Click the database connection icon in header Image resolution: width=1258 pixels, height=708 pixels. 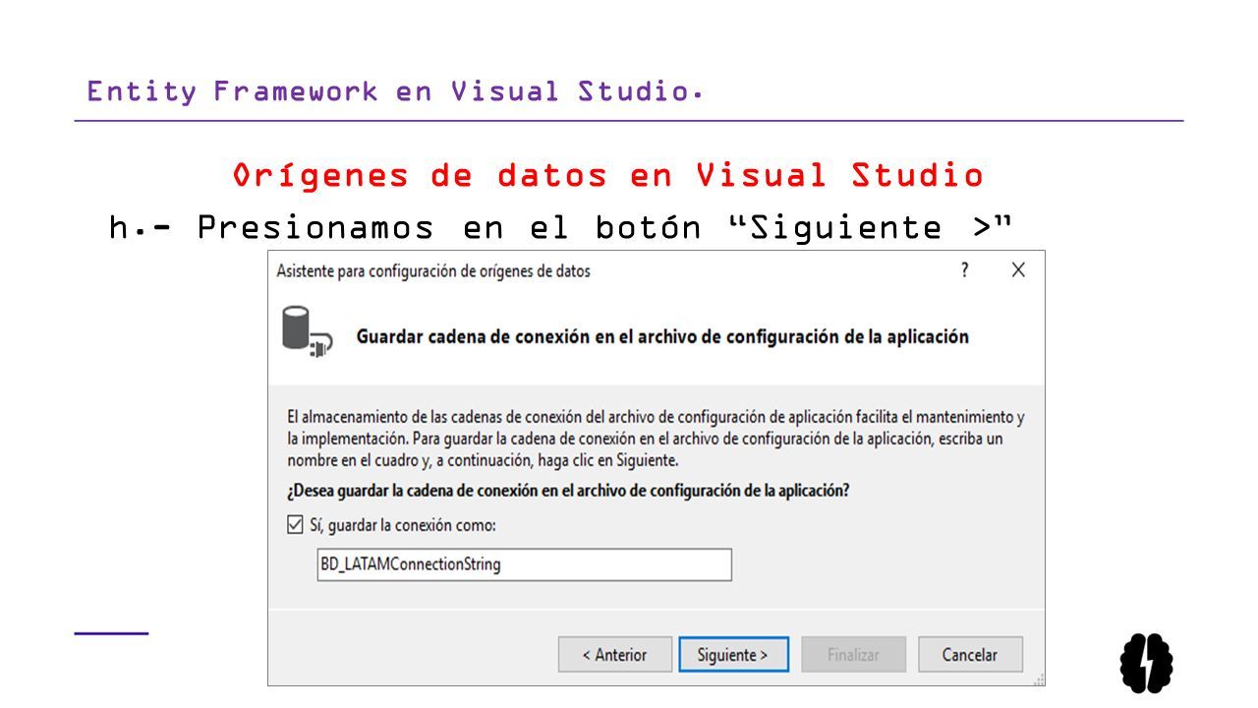307,331
